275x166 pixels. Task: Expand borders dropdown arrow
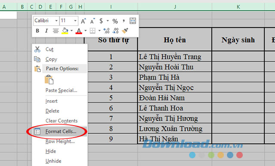click(99, 31)
